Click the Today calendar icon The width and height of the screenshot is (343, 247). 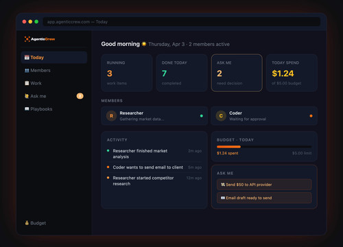point(27,57)
